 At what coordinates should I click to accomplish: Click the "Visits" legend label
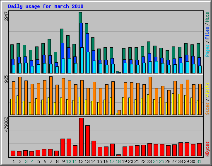(x=207, y=90)
